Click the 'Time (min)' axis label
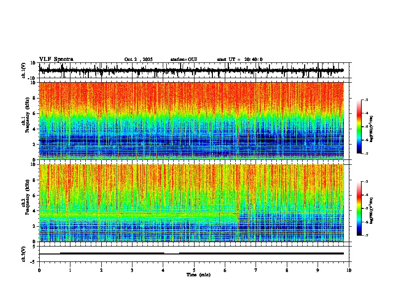Viewport: 393px width, 303px height. click(x=198, y=275)
